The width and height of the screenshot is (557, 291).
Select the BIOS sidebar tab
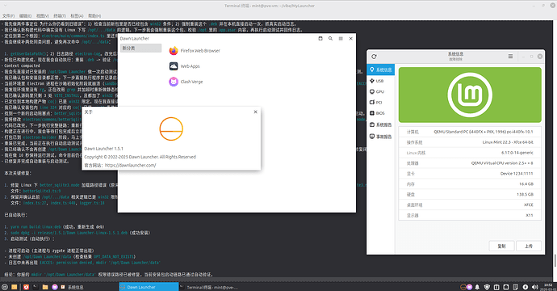(x=380, y=113)
